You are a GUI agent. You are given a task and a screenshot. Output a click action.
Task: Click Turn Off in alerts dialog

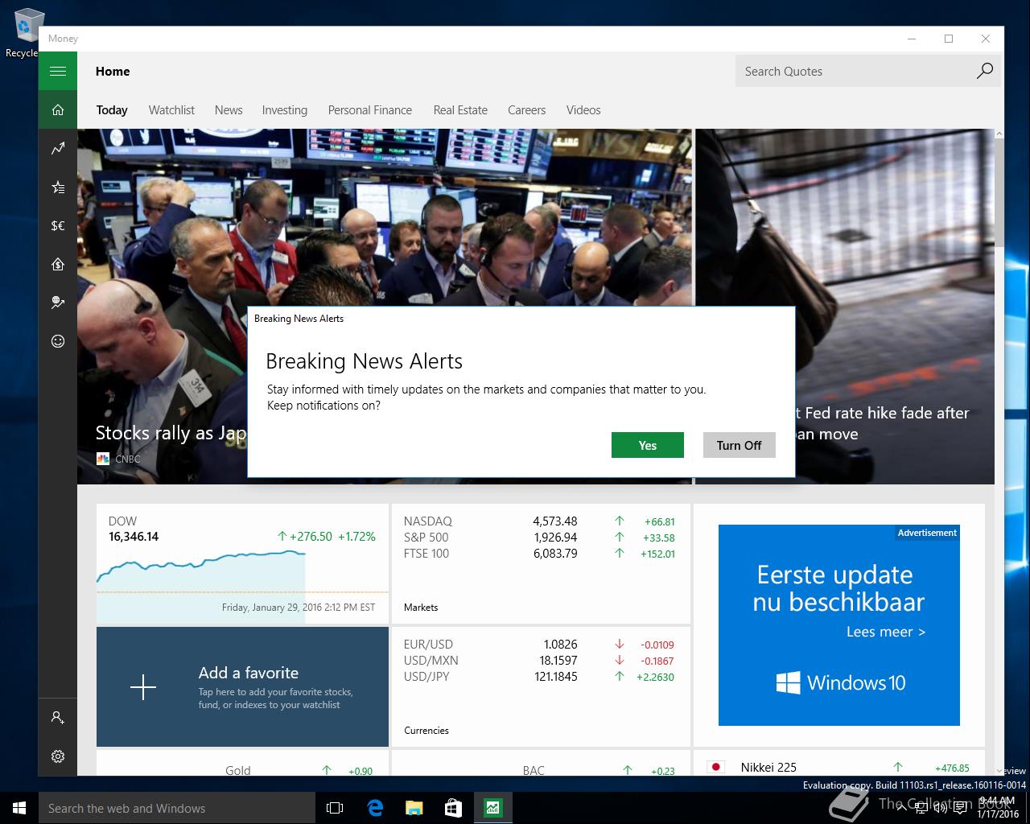pos(740,445)
